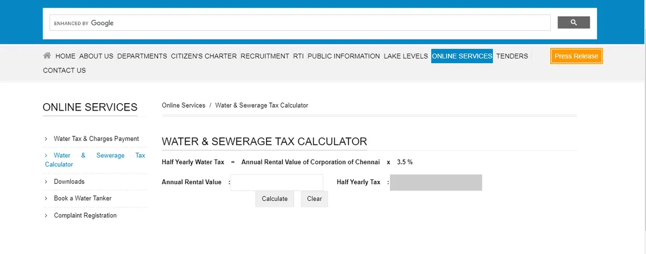The image size is (646, 254).
Task: Go to the Contact Us page
Action: [x=64, y=70]
